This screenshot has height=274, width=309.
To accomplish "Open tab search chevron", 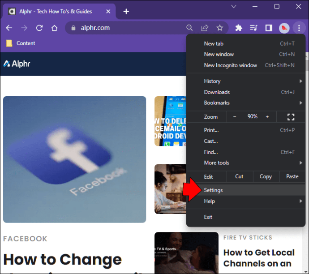I will click(234, 7).
